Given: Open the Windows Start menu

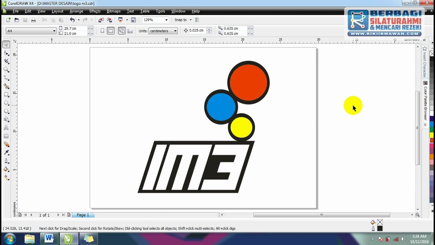Looking at the screenshot, I should [9, 238].
